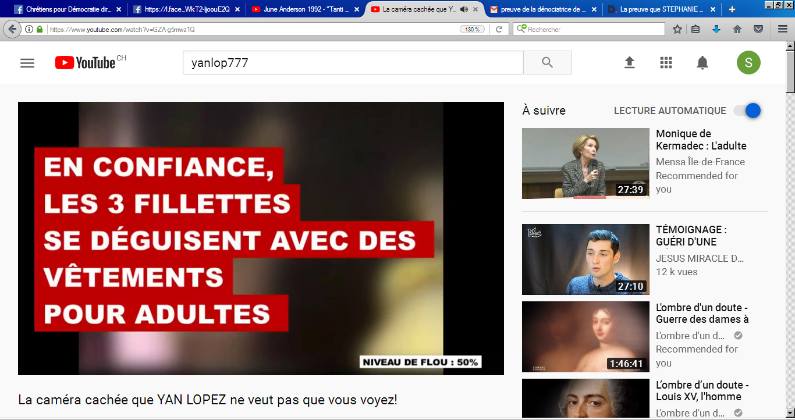Open the YouTube apps grid icon

coord(666,63)
